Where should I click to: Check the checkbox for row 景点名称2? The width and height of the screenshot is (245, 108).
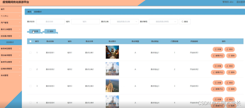coord(30,69)
